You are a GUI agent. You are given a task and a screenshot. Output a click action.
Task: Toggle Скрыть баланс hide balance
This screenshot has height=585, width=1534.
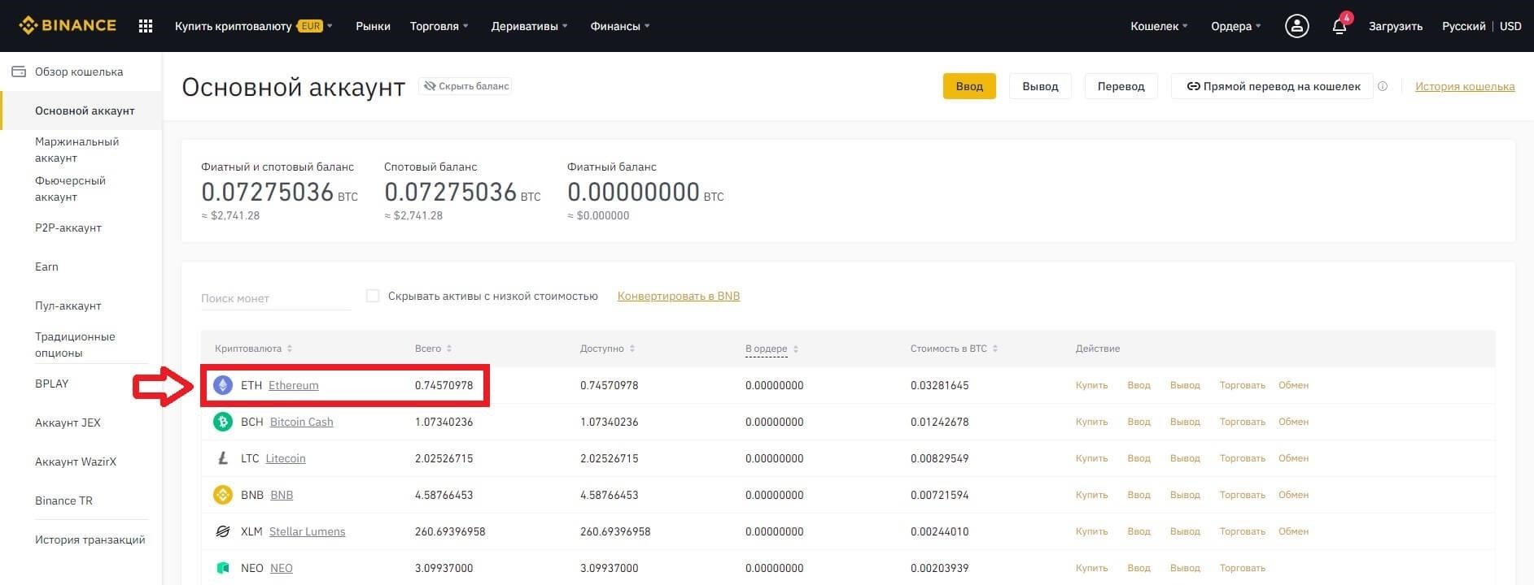coord(465,86)
